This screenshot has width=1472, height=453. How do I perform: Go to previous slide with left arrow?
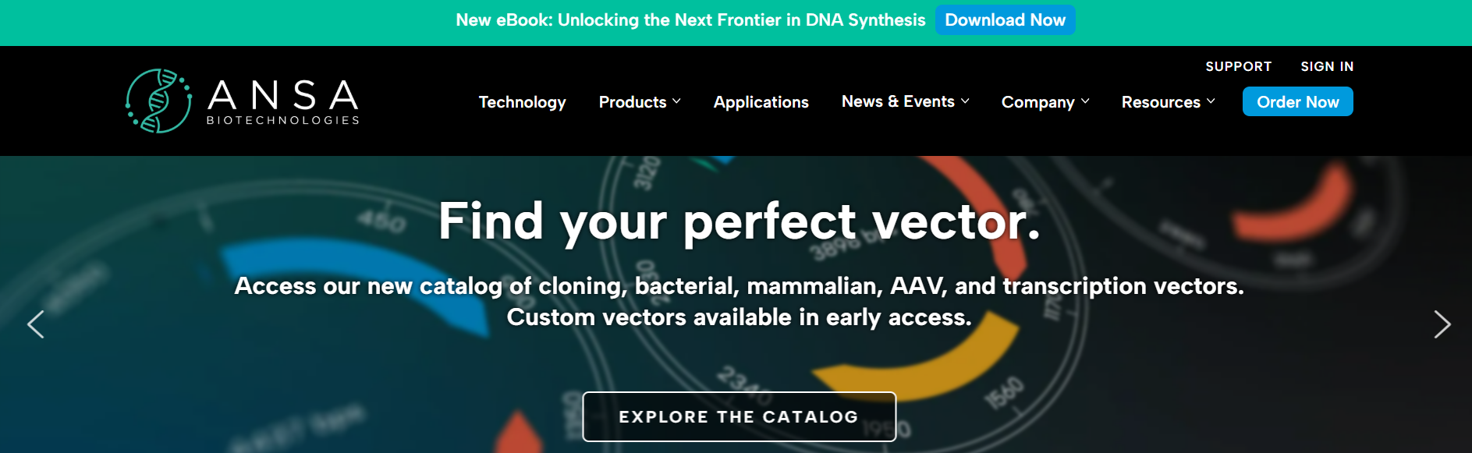click(x=36, y=324)
